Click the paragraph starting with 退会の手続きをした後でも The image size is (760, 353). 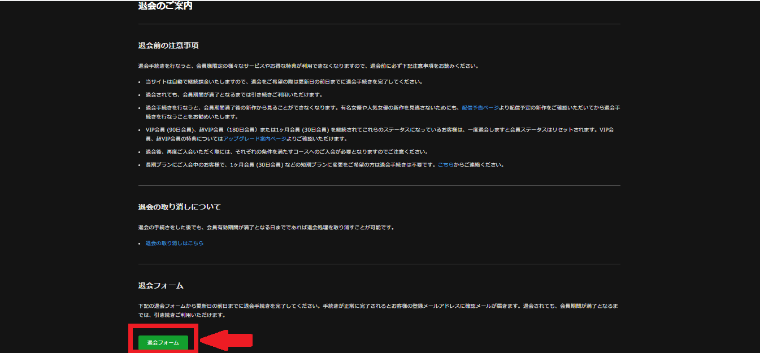[x=266, y=228]
